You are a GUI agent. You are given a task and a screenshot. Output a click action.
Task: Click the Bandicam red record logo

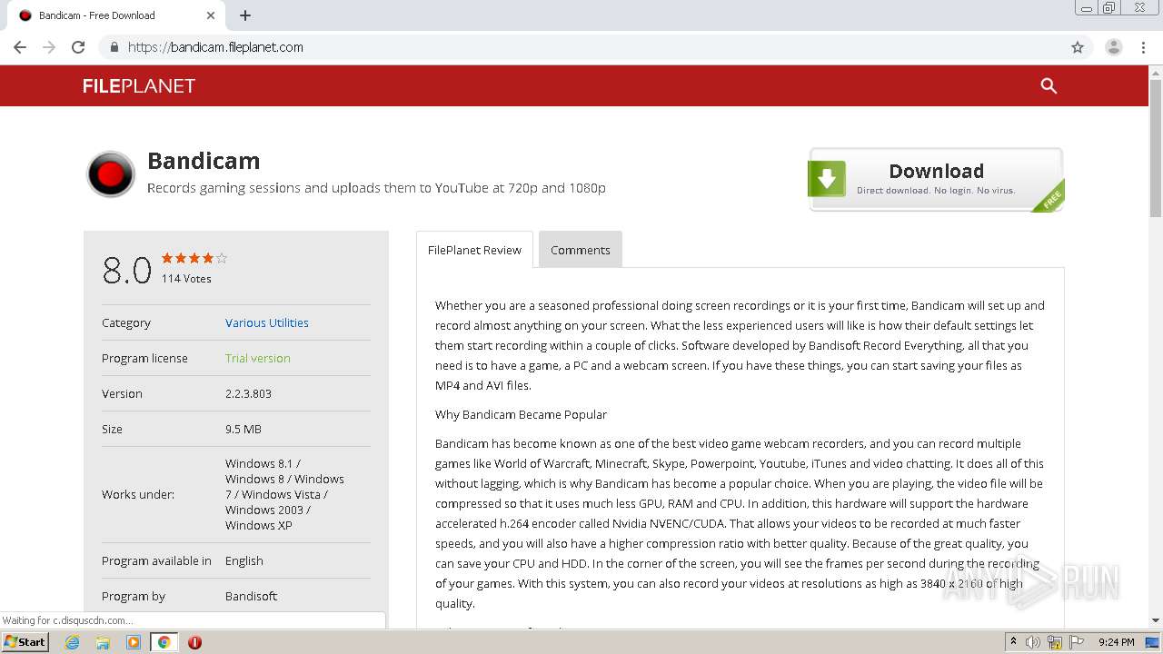click(x=111, y=173)
